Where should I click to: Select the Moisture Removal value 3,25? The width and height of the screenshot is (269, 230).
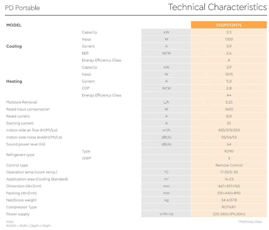point(229,102)
